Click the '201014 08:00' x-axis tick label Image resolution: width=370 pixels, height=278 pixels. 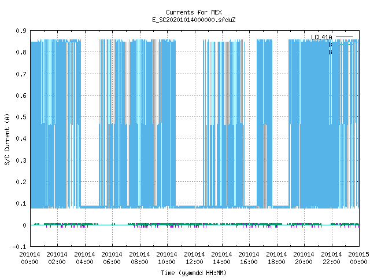pos(139,258)
